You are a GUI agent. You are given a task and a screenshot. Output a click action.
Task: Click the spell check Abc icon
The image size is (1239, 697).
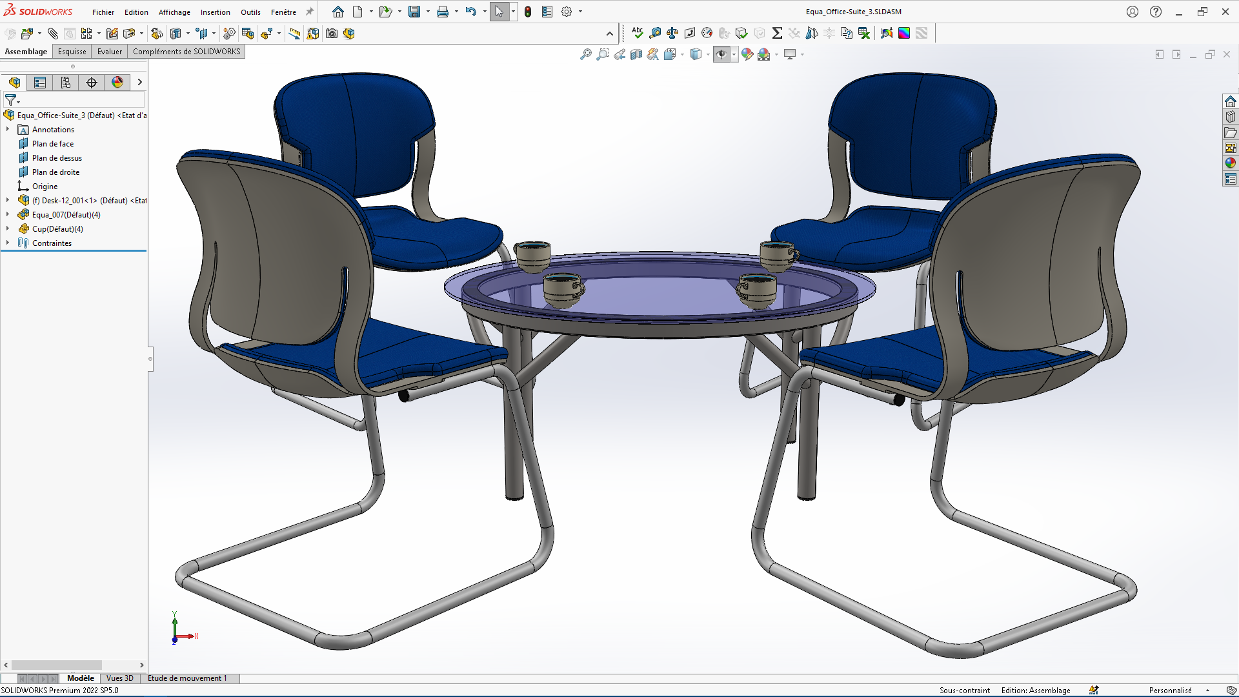click(x=638, y=33)
